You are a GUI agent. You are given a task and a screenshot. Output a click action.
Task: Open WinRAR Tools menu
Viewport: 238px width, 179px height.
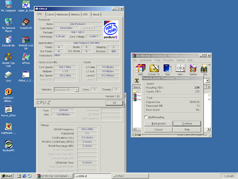[x=157, y=60]
